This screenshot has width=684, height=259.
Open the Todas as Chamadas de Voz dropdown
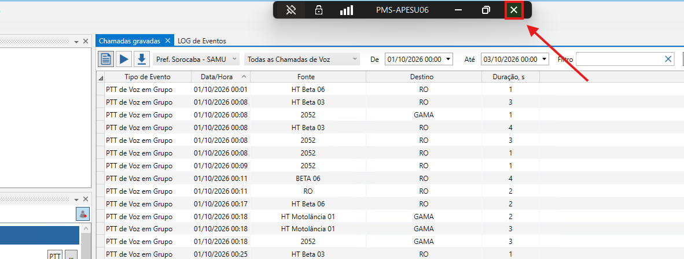(x=302, y=59)
